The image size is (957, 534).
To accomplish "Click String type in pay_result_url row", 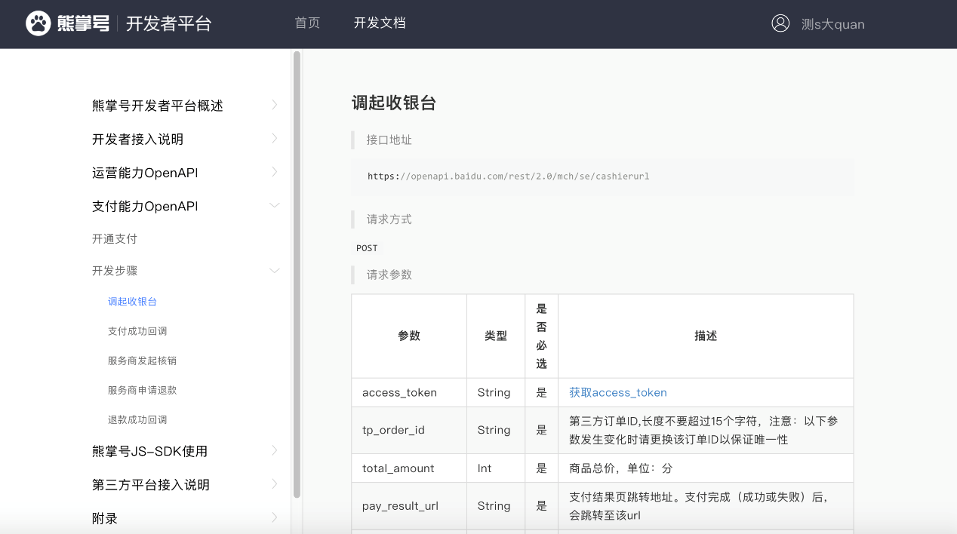I will tap(494, 506).
